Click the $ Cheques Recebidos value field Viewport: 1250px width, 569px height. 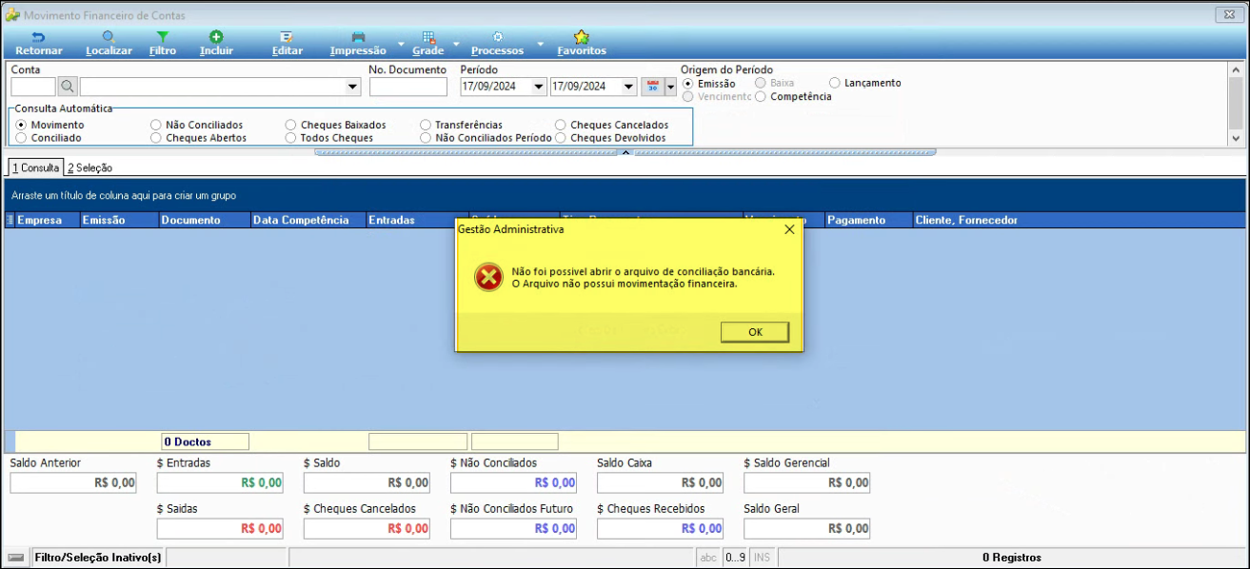[661, 528]
